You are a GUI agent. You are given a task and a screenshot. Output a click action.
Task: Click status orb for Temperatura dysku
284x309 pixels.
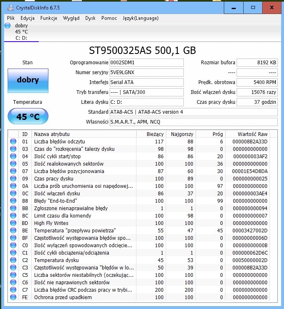coord(13,260)
